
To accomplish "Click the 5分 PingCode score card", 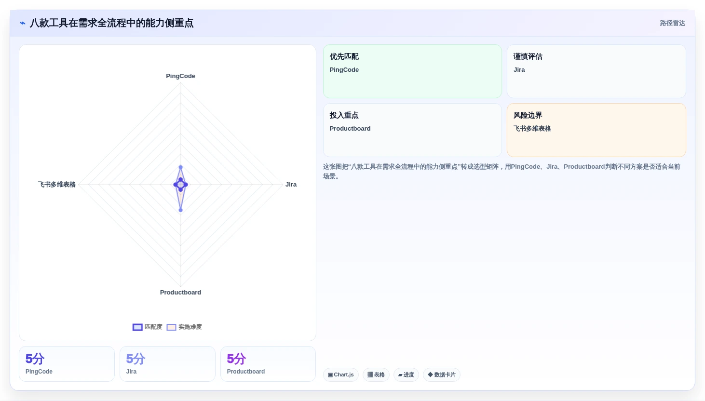I will (x=67, y=364).
